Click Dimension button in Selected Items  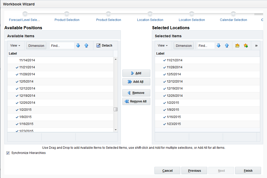(184, 46)
